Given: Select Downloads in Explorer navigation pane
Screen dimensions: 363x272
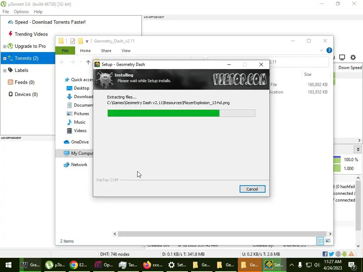Looking at the screenshot, I should pos(80,97).
